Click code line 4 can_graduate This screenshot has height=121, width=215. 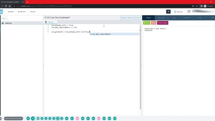coord(71,32)
